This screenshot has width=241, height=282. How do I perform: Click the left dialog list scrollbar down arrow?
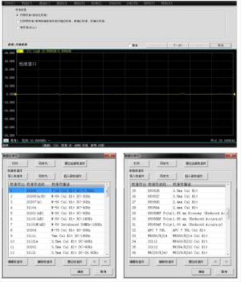(x=107, y=254)
